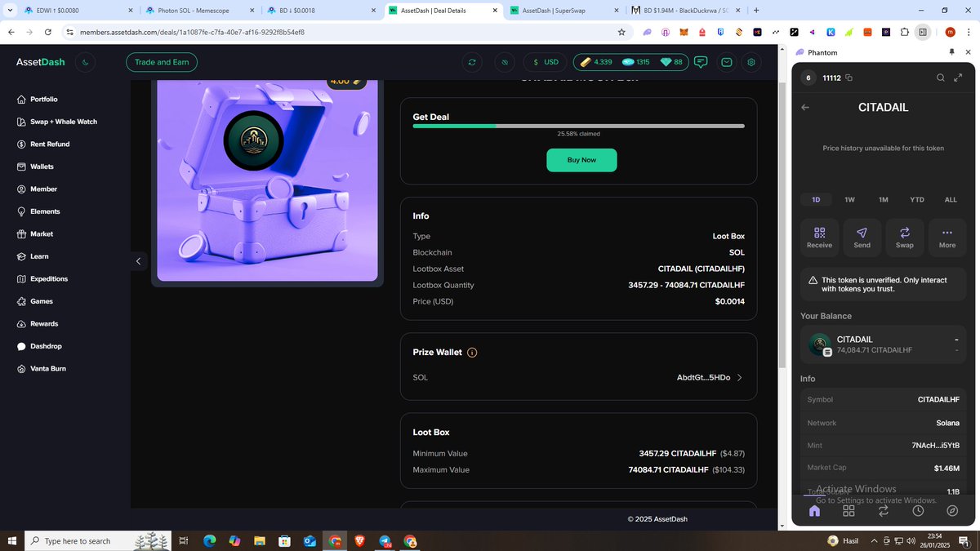Open Swap + Whale Watch page
This screenshot has width=980, height=551.
pyautogui.click(x=57, y=122)
